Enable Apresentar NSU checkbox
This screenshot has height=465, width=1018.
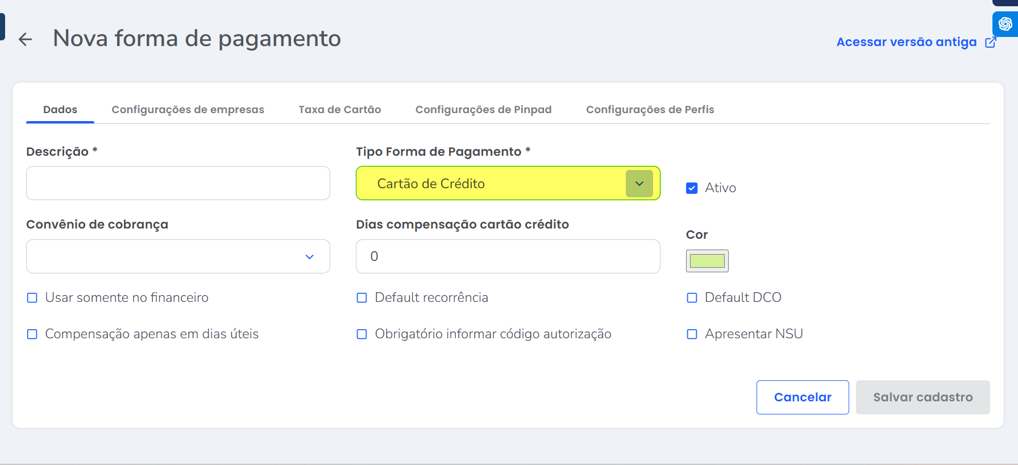click(x=692, y=334)
